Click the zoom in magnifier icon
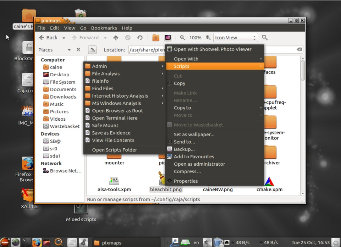Image resolution: width=341 pixels, height=247 pixels. [x=208, y=38]
